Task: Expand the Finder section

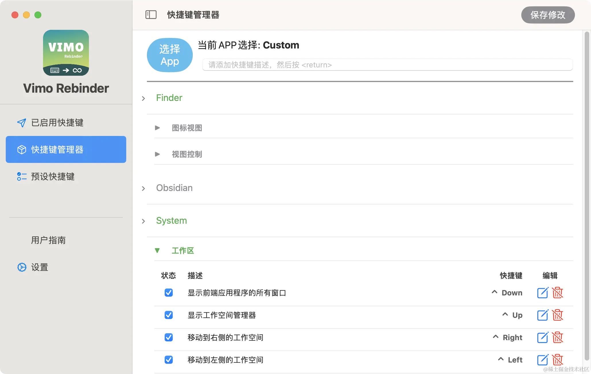Action: click(143, 98)
